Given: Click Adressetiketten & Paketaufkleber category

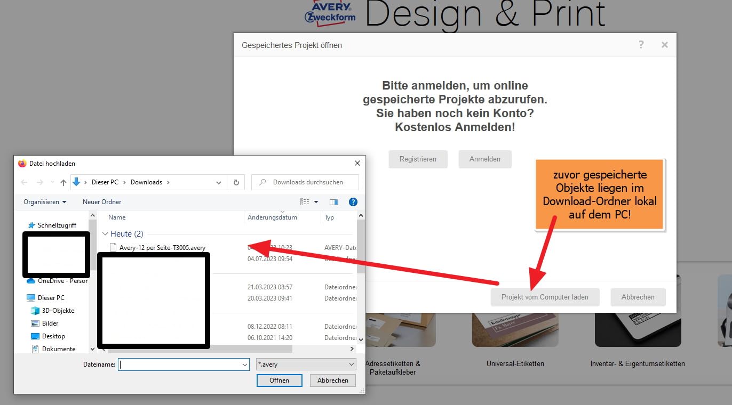Looking at the screenshot, I should tap(393, 368).
